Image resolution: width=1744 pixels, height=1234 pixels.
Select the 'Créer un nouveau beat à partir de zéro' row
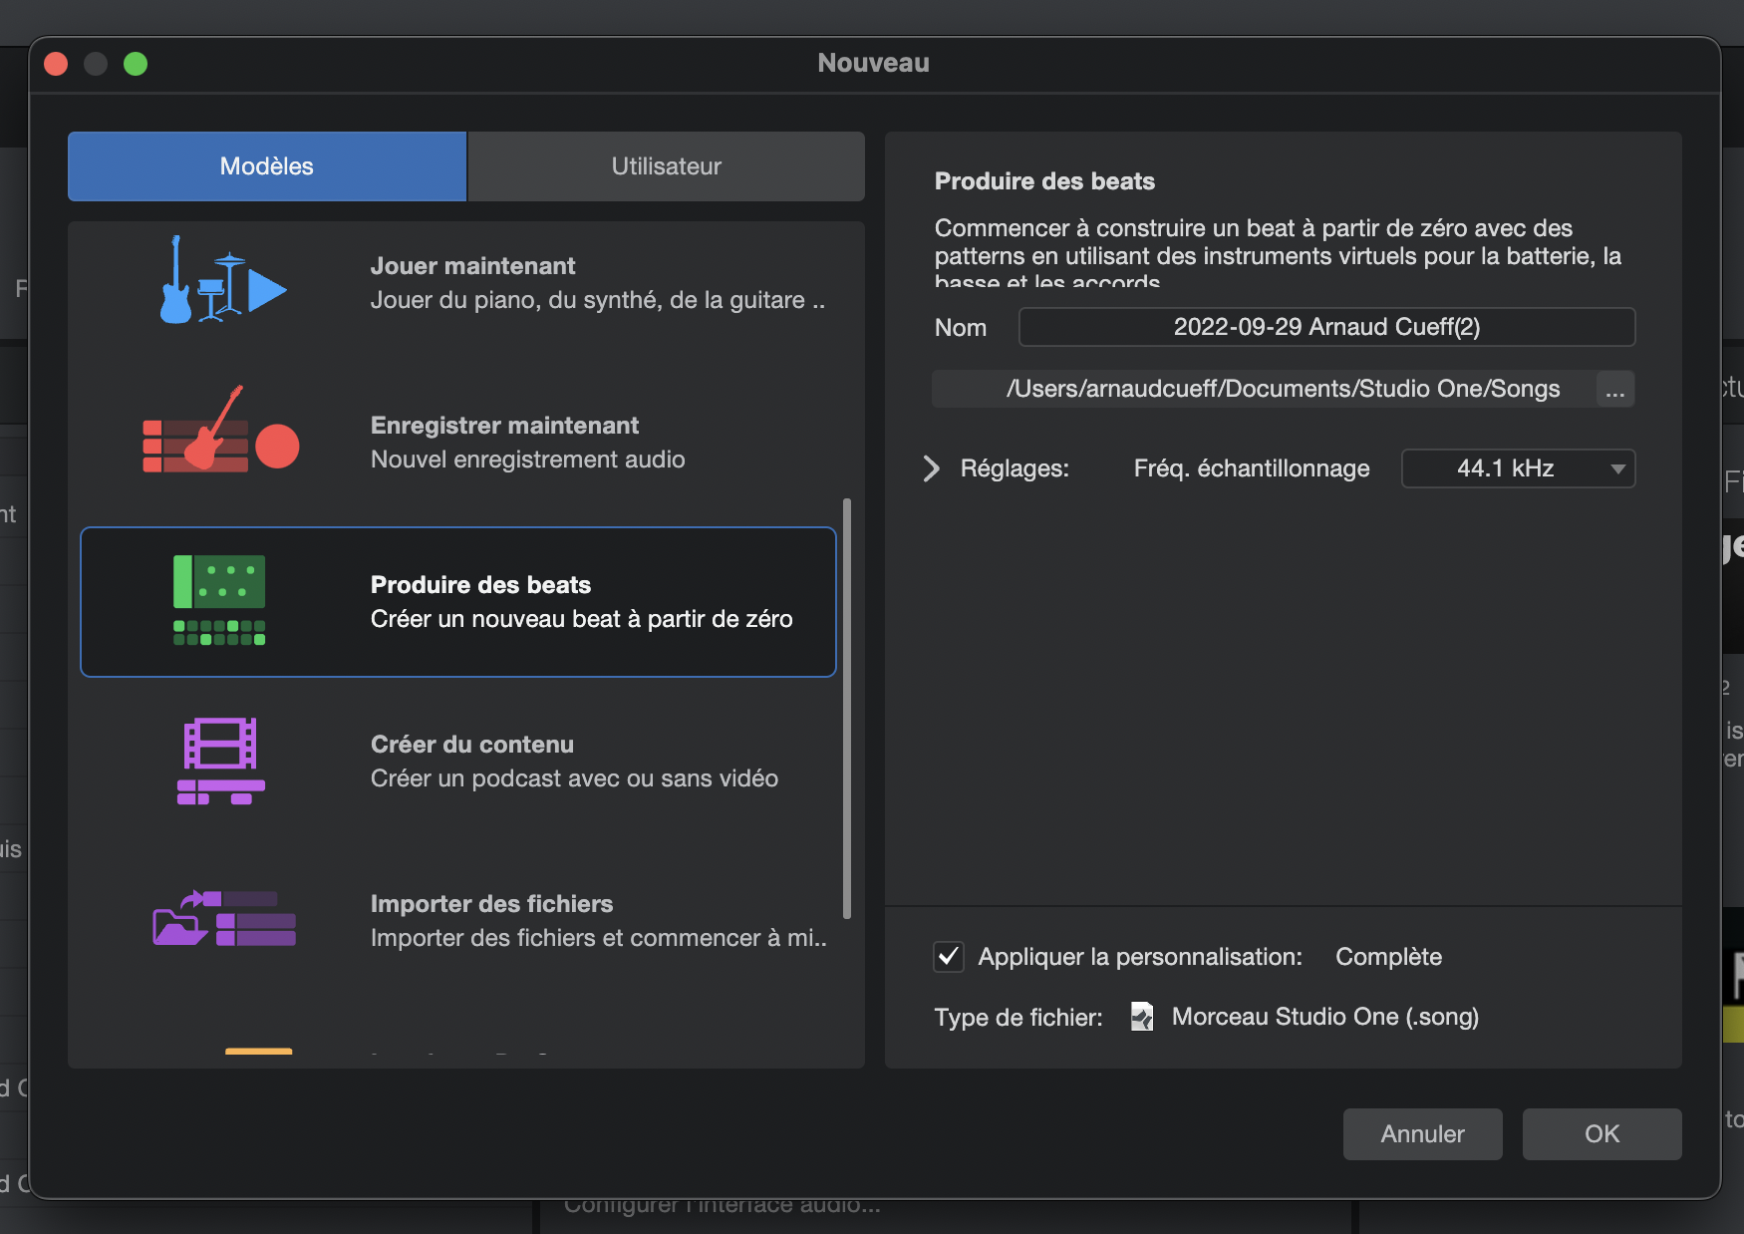coord(458,602)
